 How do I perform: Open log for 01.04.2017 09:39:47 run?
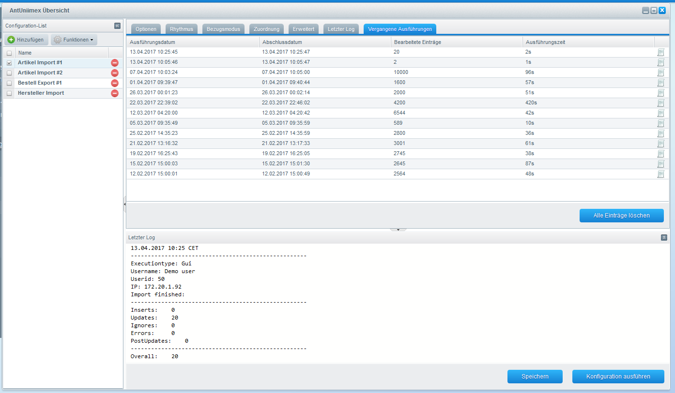click(x=660, y=83)
